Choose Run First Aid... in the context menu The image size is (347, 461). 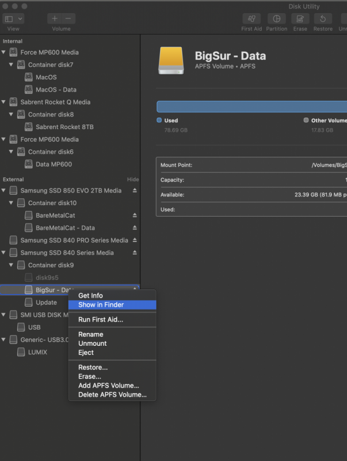(112, 320)
